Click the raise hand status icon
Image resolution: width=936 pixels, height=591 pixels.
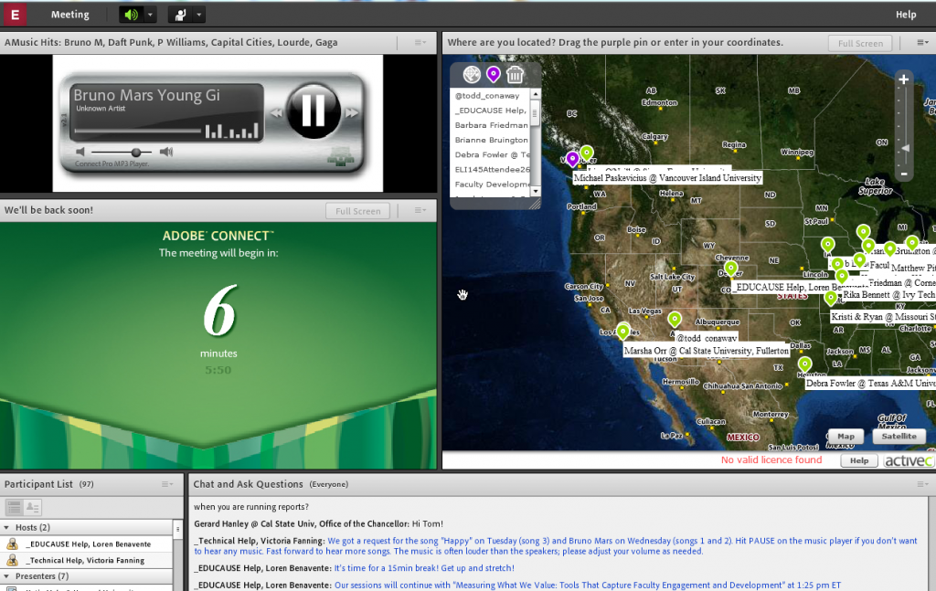[x=180, y=15]
